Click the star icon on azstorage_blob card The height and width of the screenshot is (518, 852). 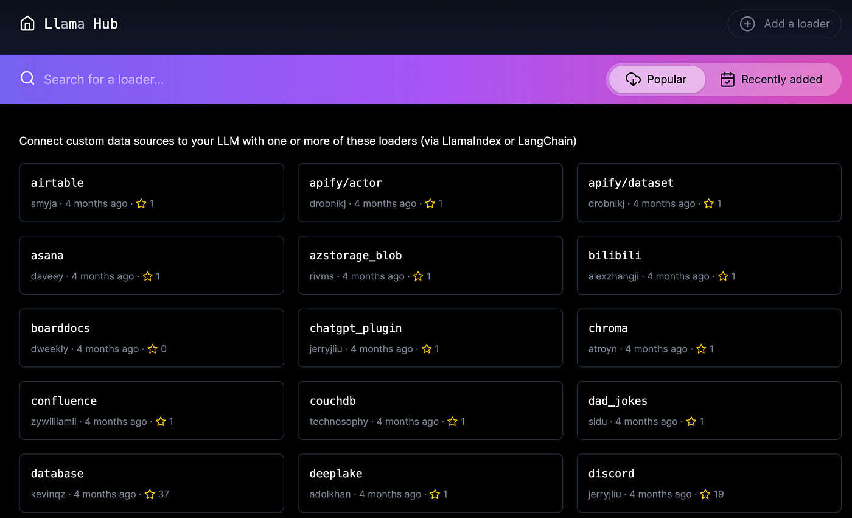(418, 276)
